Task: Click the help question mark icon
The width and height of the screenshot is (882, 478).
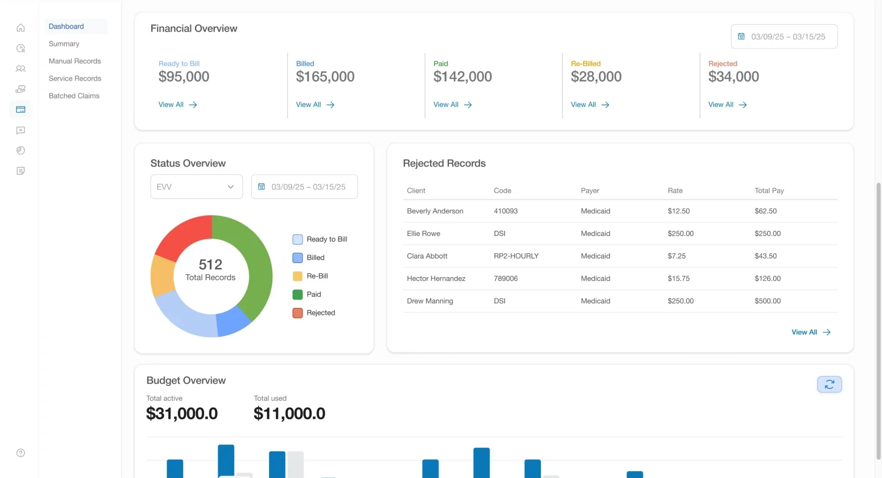Action: (x=20, y=453)
